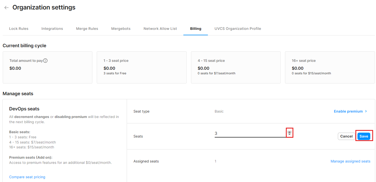Decrease seats with the down stepper arrow

point(289,135)
